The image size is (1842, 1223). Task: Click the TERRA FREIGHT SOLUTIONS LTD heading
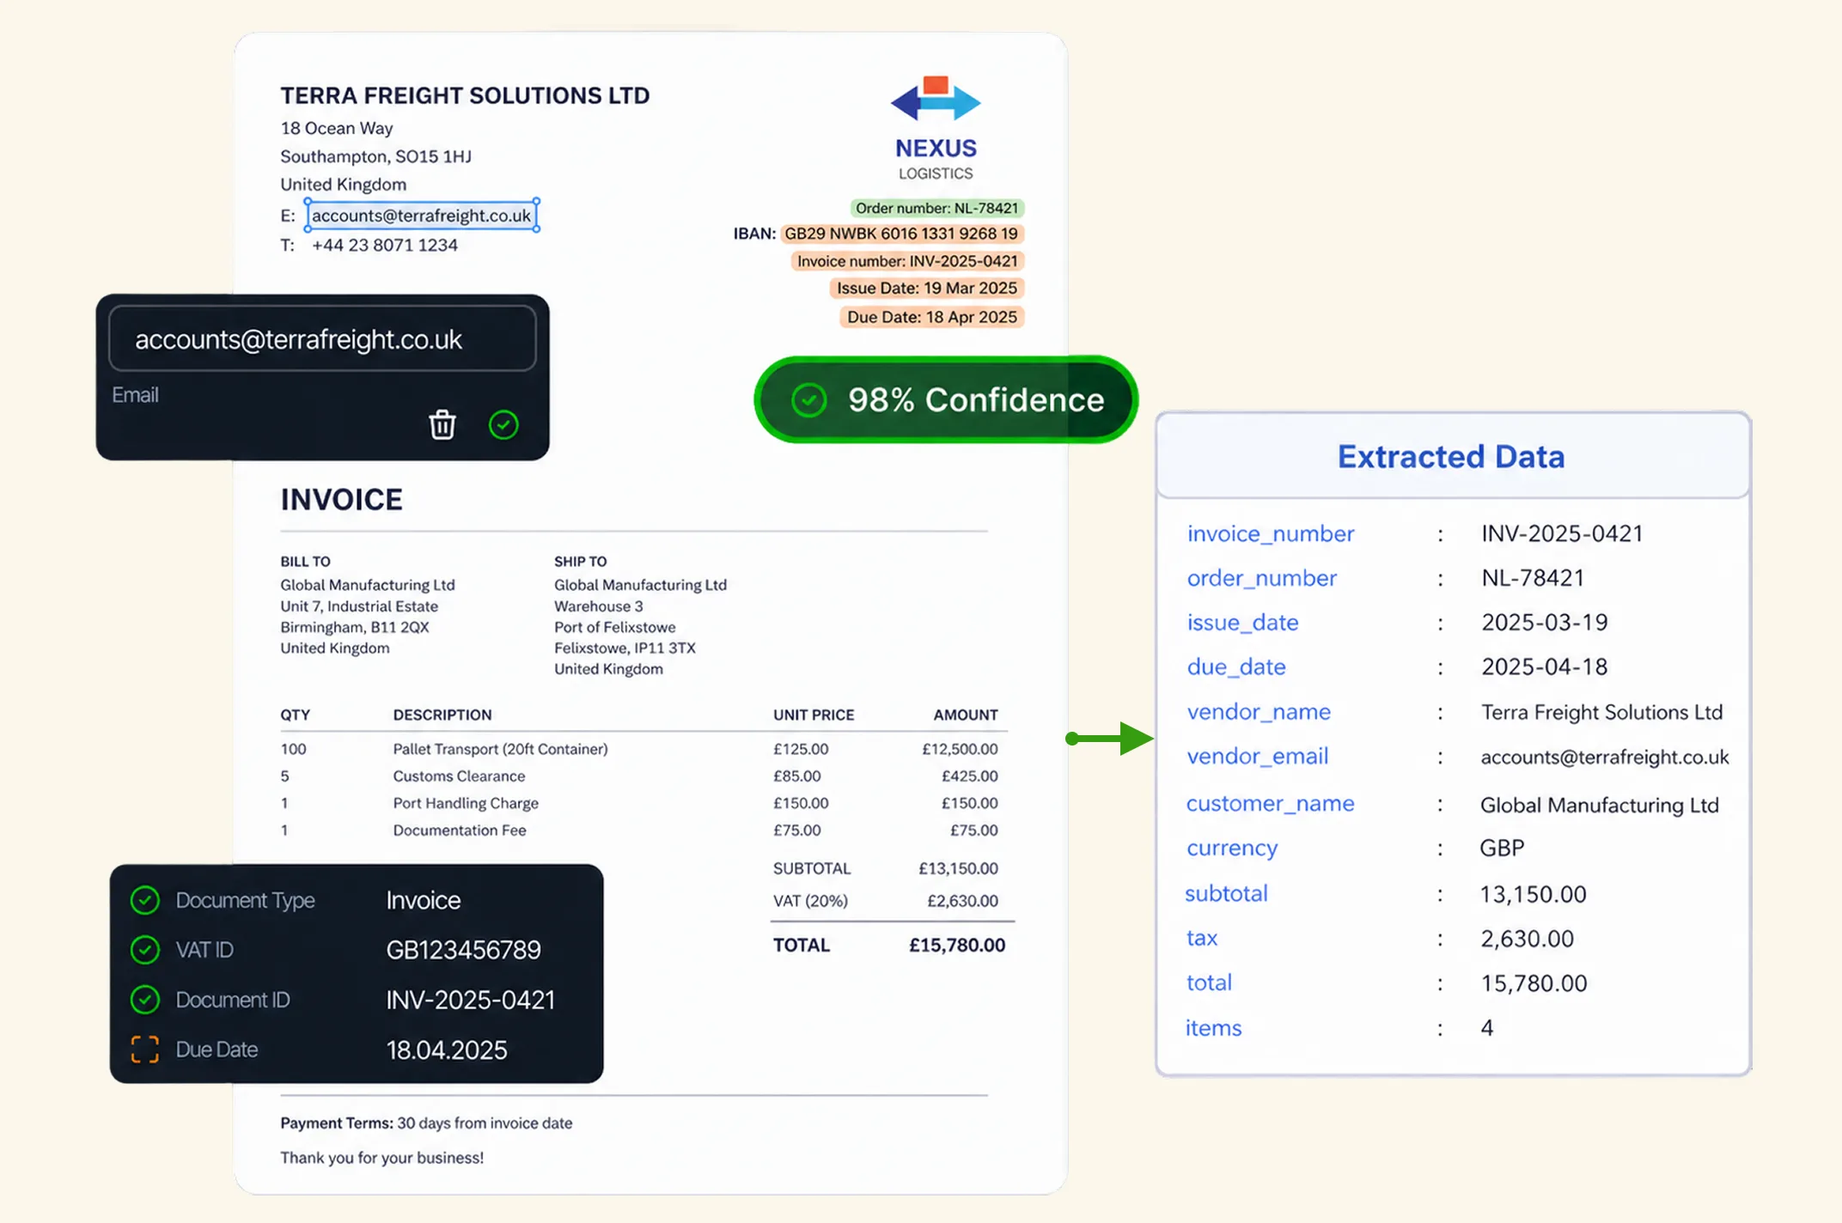point(465,95)
